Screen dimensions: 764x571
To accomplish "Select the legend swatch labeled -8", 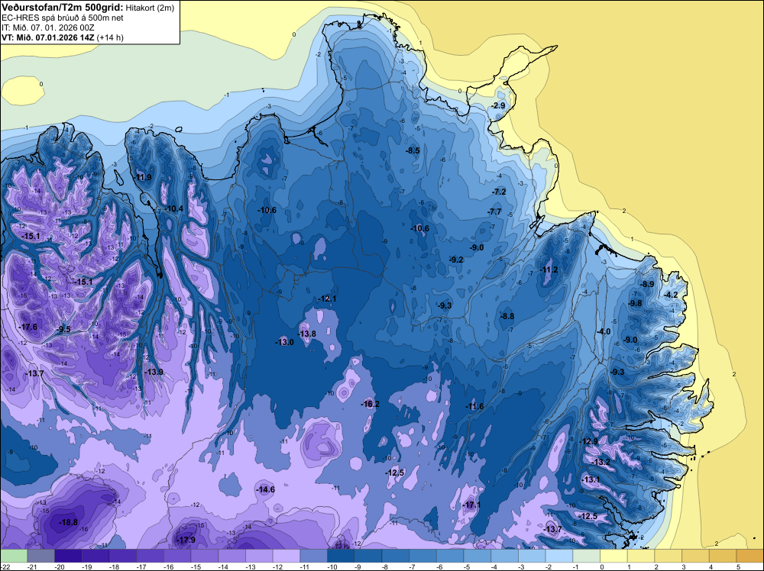I will coord(396,556).
